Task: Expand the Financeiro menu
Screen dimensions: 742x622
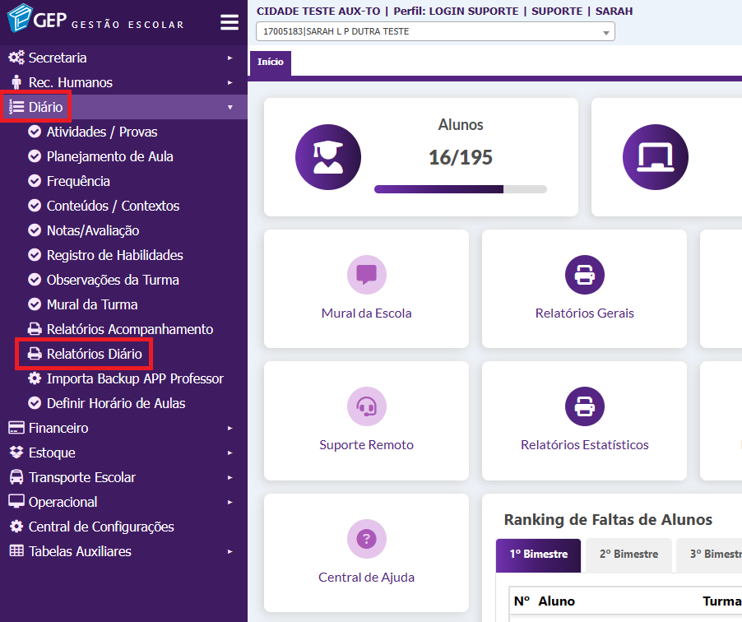Action: tap(58, 428)
